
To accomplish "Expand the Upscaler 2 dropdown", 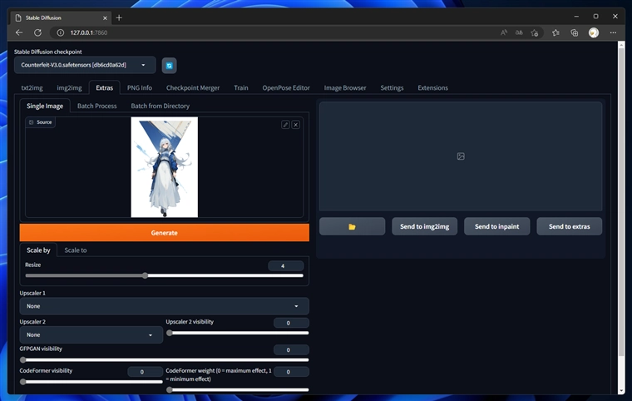I will click(91, 334).
